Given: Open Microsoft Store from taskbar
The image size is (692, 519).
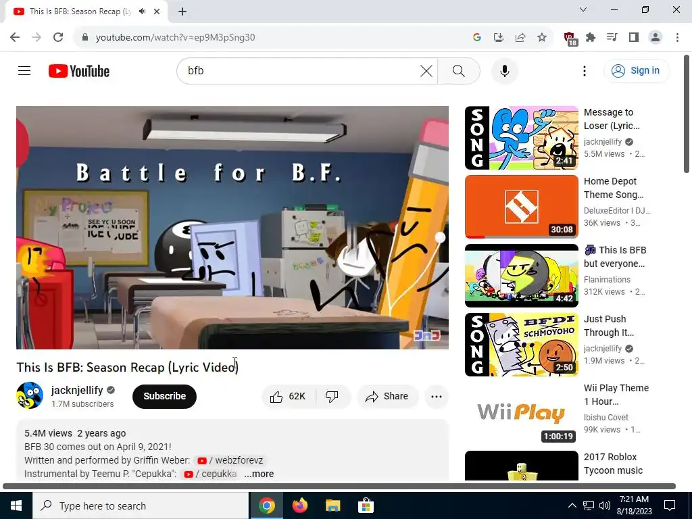Looking at the screenshot, I should [x=366, y=505].
